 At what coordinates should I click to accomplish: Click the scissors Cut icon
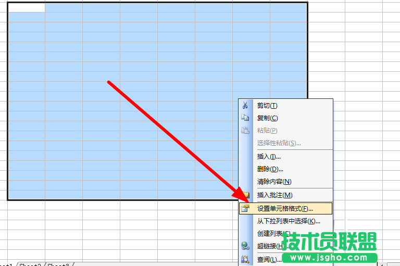245,105
